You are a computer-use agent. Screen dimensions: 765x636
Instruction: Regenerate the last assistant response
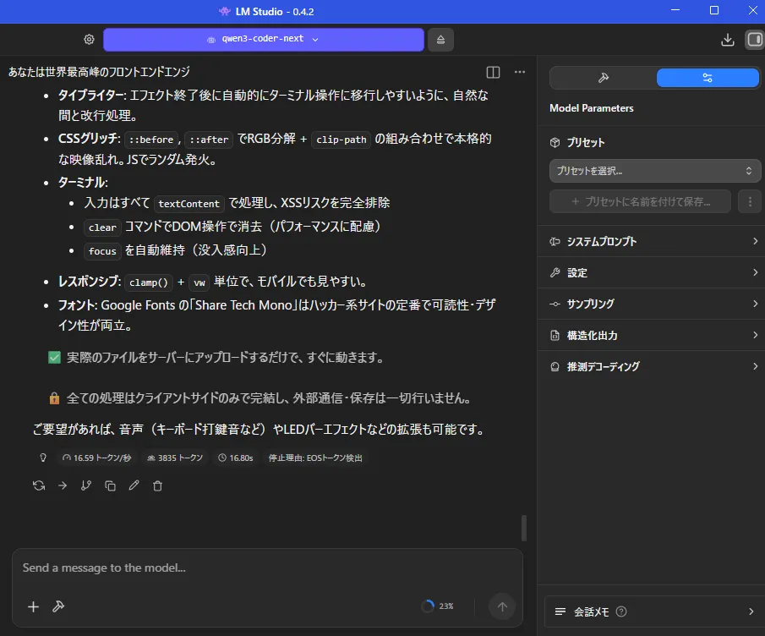pos(39,485)
